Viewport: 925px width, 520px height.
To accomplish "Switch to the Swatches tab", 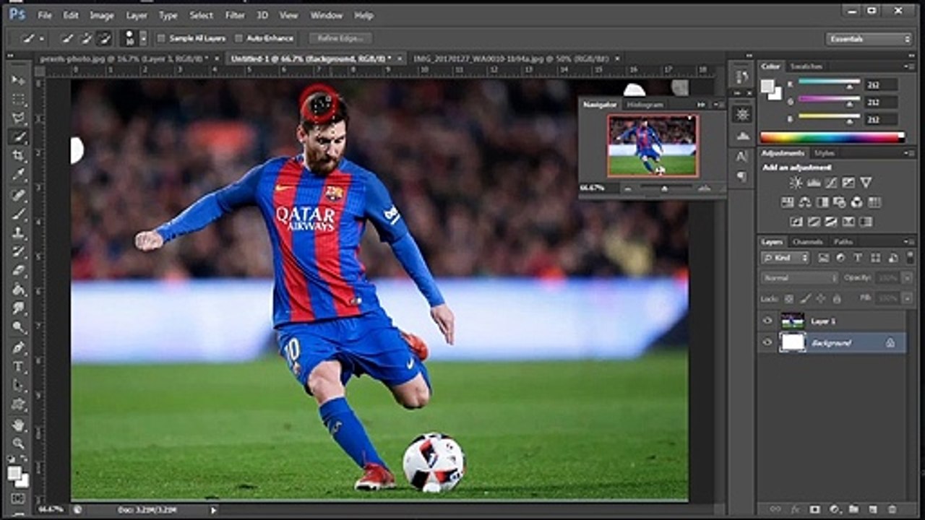I will (x=806, y=66).
